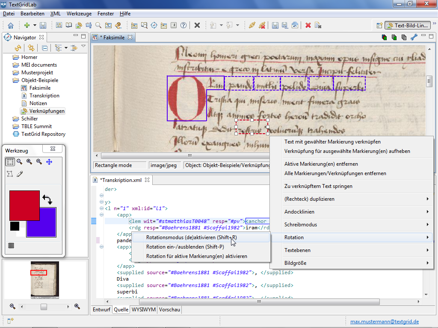438x328 pixels.
Task: Select the rectangle selection tool in Werkzeug
Action: [x=10, y=162]
